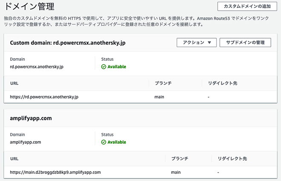
Task: Open the https://main.d2broggdzb8kp9.amplifyapp.com URL
Action: coord(55,173)
